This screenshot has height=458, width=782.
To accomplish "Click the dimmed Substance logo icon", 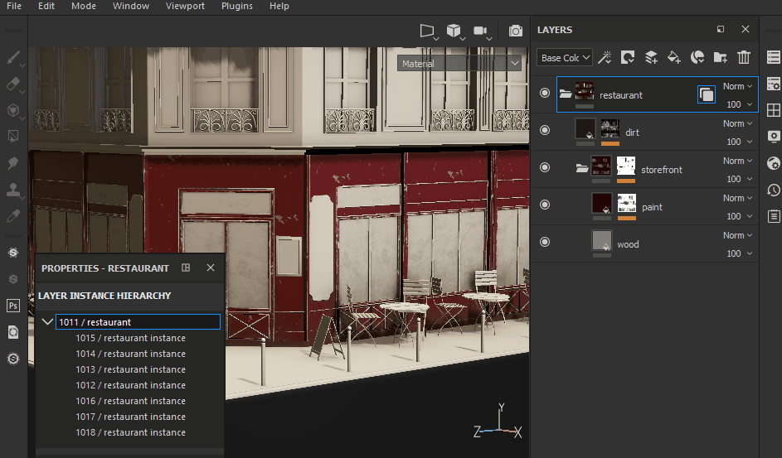I will tap(13, 279).
